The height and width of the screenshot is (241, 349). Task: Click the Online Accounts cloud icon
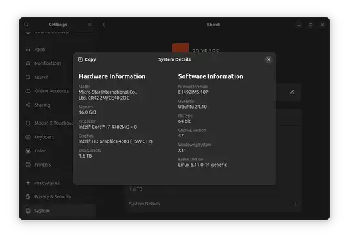click(x=28, y=91)
